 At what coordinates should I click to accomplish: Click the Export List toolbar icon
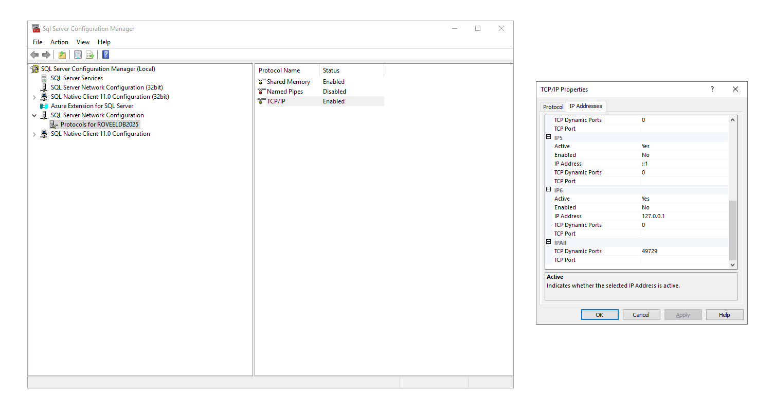[x=90, y=55]
